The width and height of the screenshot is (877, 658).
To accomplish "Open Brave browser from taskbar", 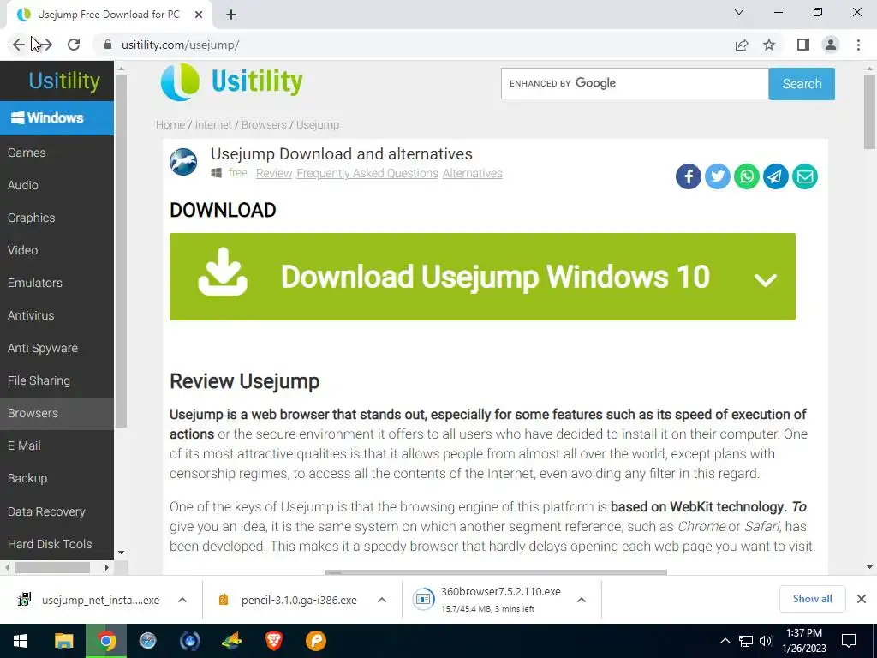I will coord(273,641).
